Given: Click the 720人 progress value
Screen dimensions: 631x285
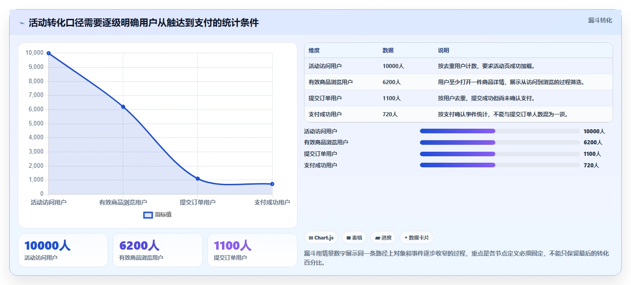Looking at the screenshot, I should (x=591, y=165).
